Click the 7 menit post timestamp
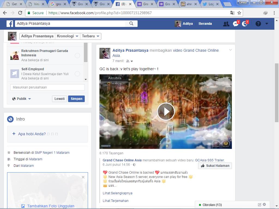Viewport: 279px width, 209px height. [118, 61]
